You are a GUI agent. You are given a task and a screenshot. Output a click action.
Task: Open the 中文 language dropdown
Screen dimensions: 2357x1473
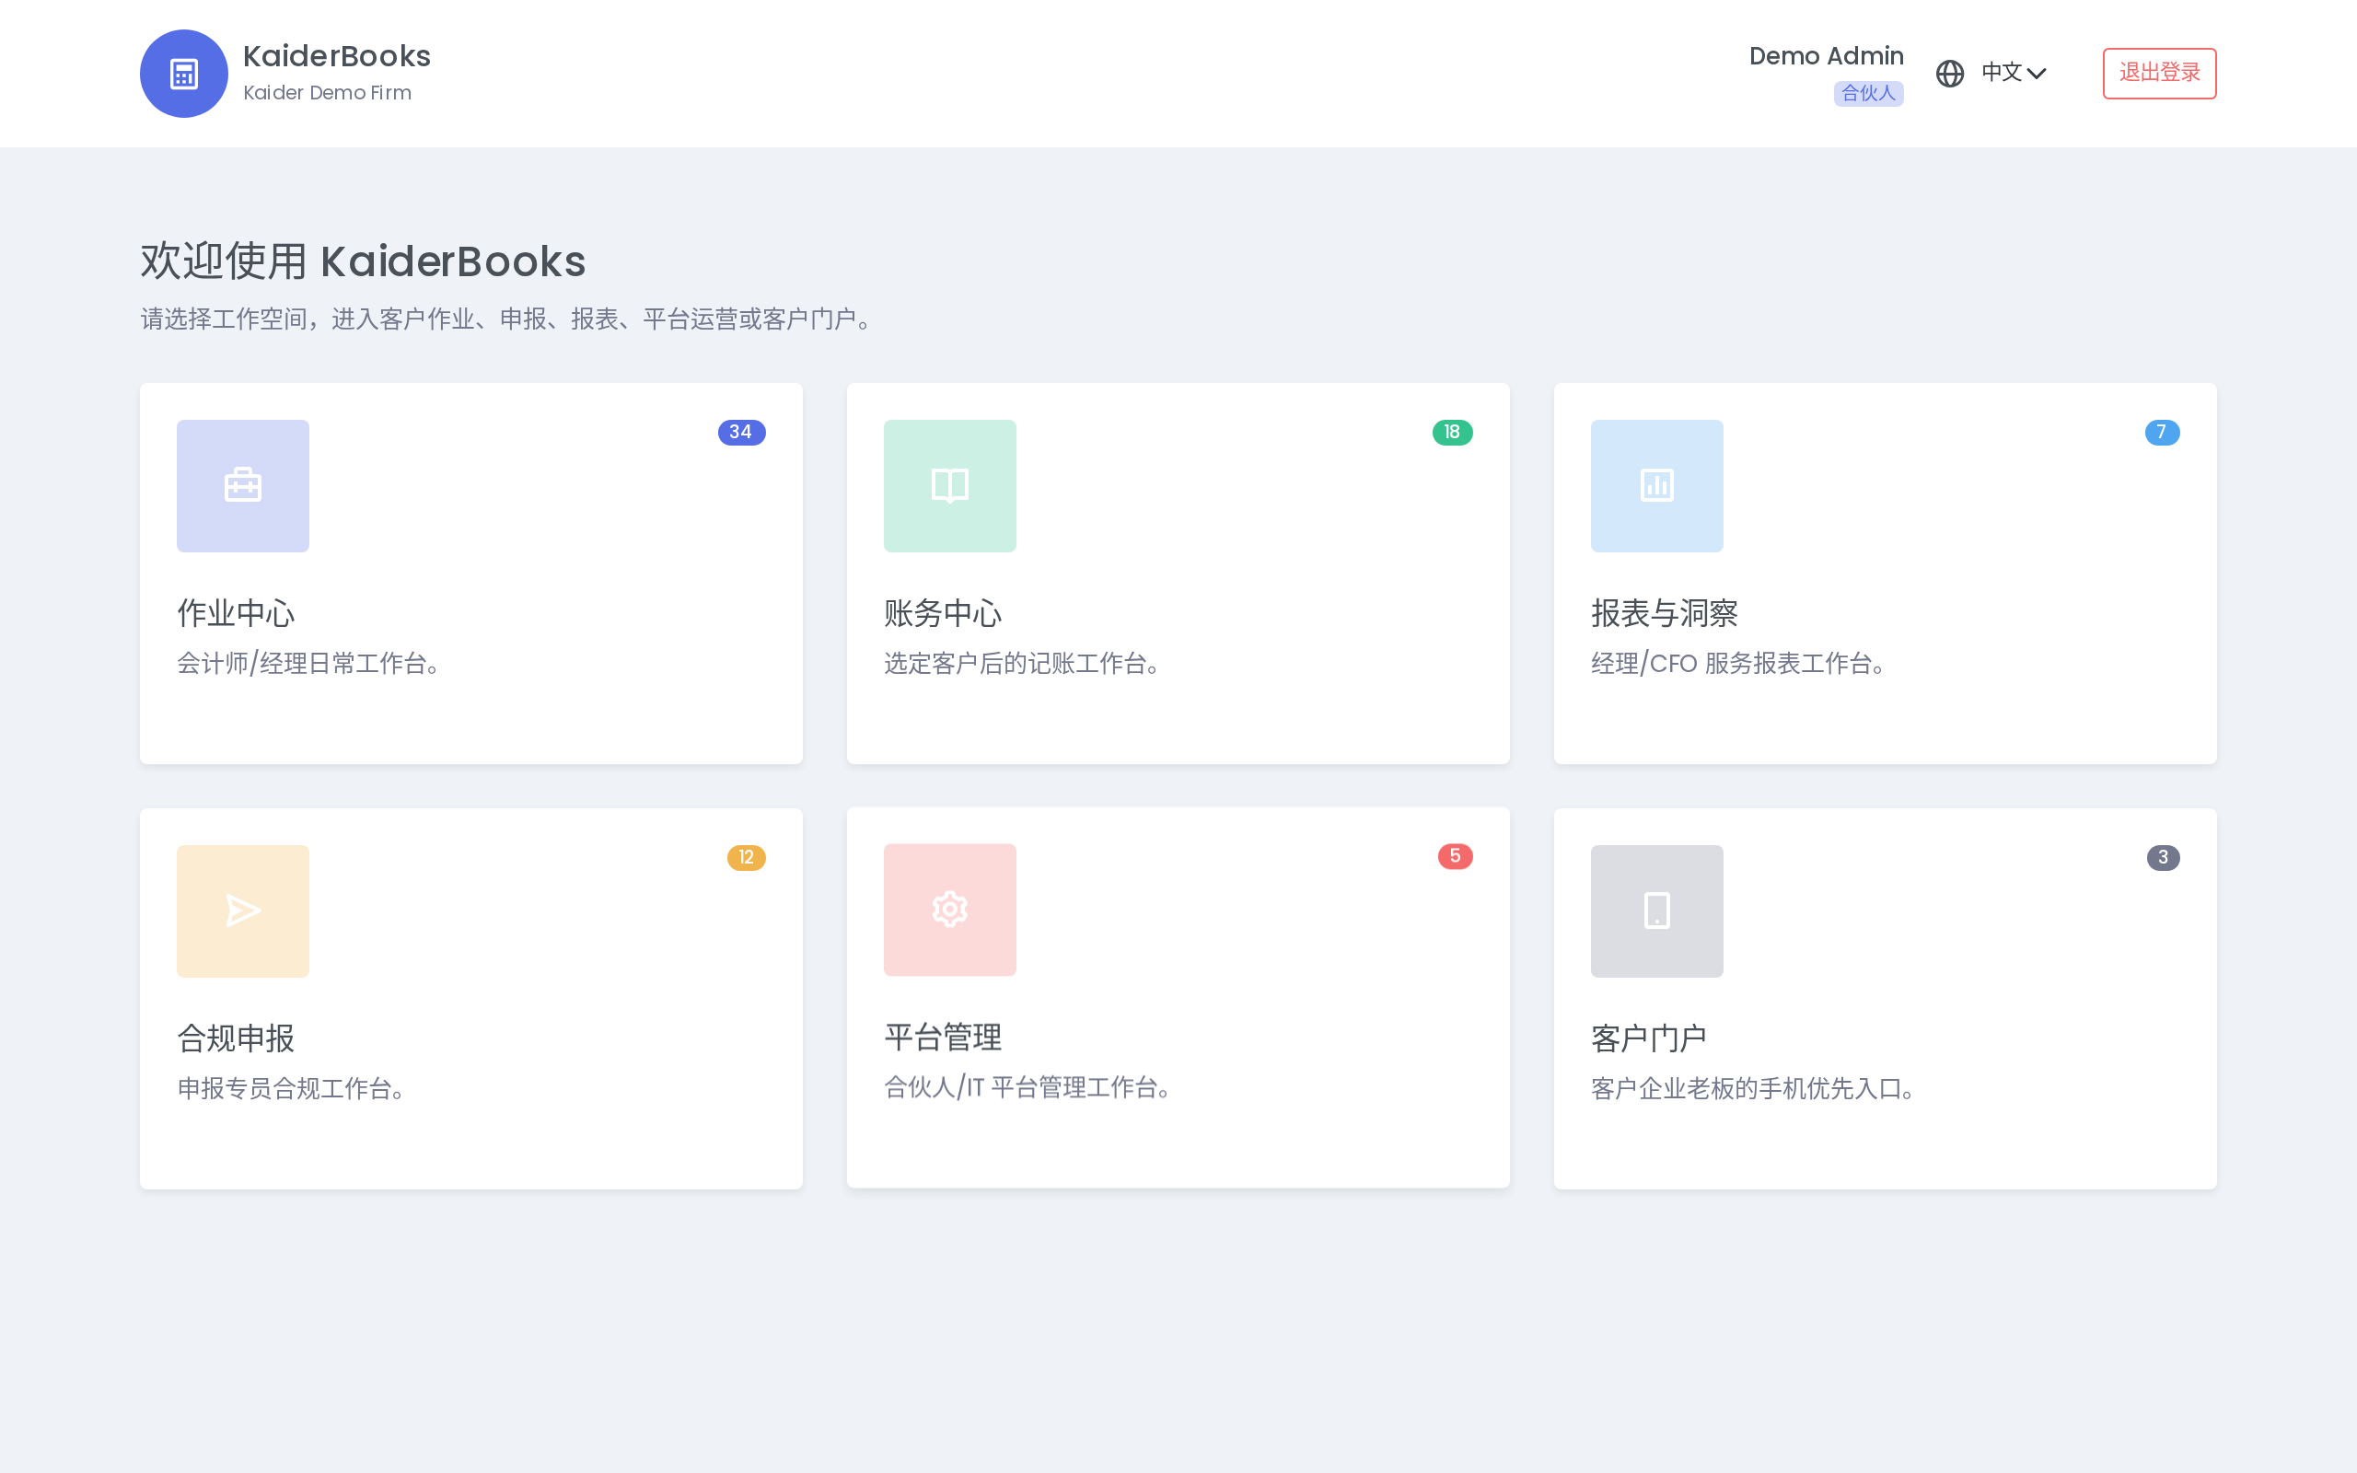(x=2014, y=73)
